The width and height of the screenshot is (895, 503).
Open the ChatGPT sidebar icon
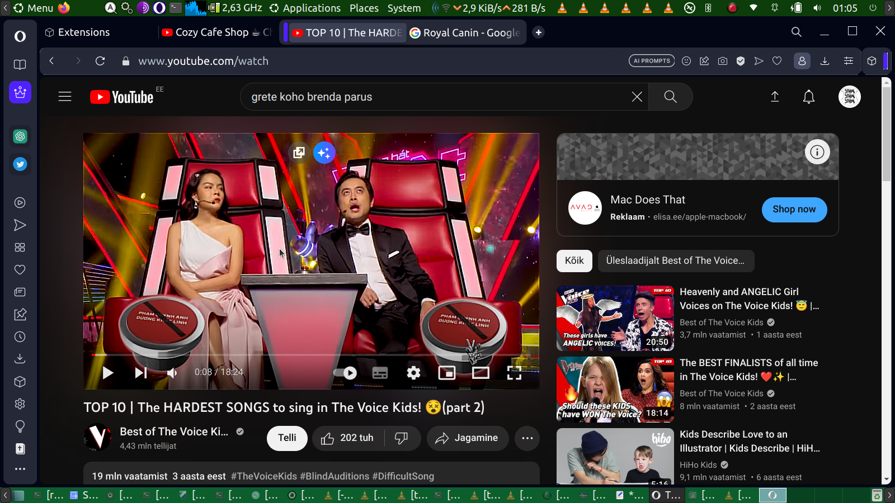20,136
